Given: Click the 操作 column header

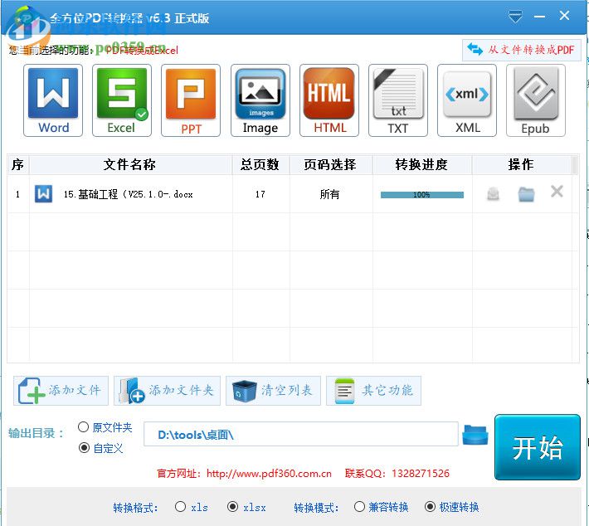Looking at the screenshot, I should 521,164.
